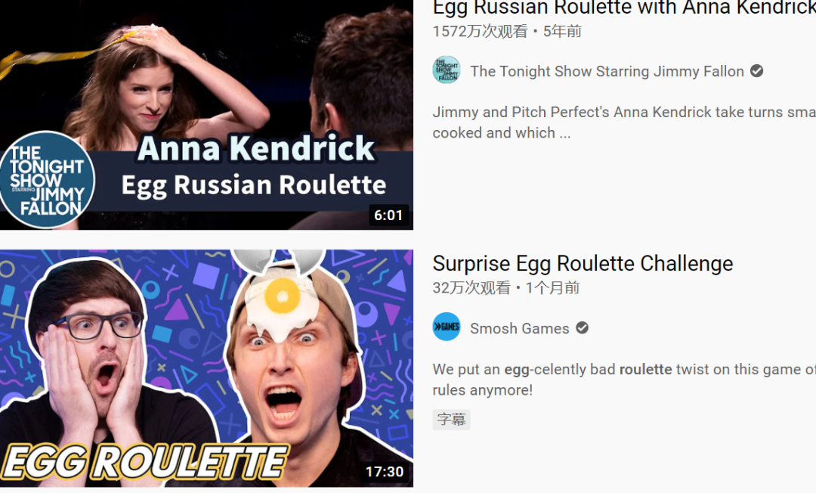The image size is (816, 493).
Task: Click the egg-celently bad roulette description
Action: coord(624,380)
